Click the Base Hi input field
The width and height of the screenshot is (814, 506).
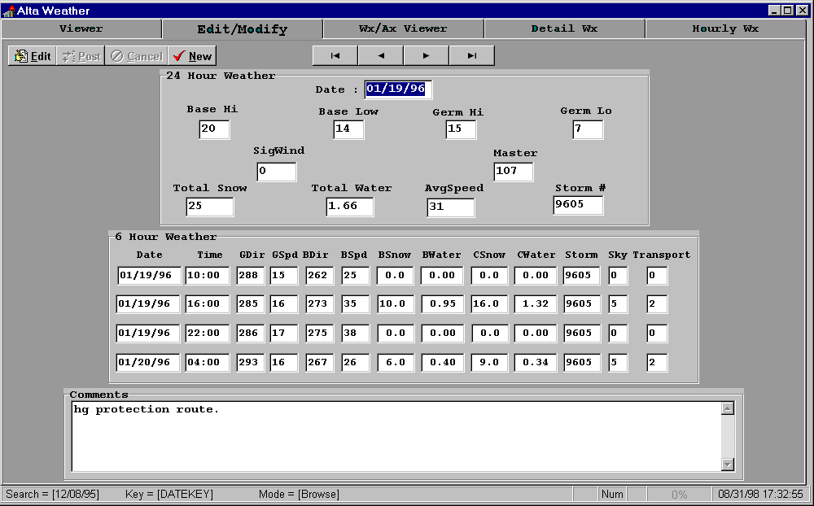coord(214,129)
